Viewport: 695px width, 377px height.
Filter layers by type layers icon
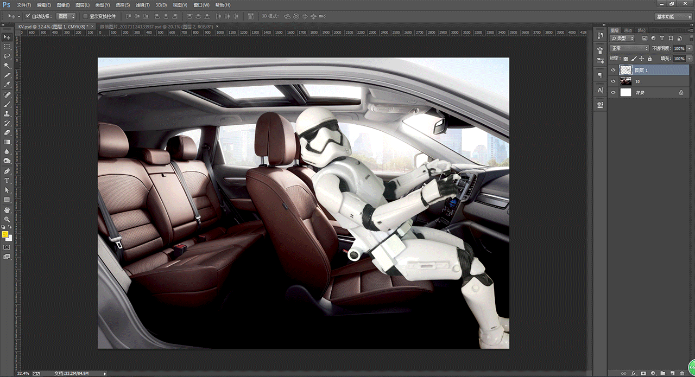[662, 39]
